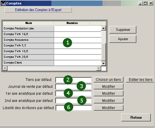The image size is (155, 128).
Task: Click the Tiers par défaut field
Action: pos(74,80)
